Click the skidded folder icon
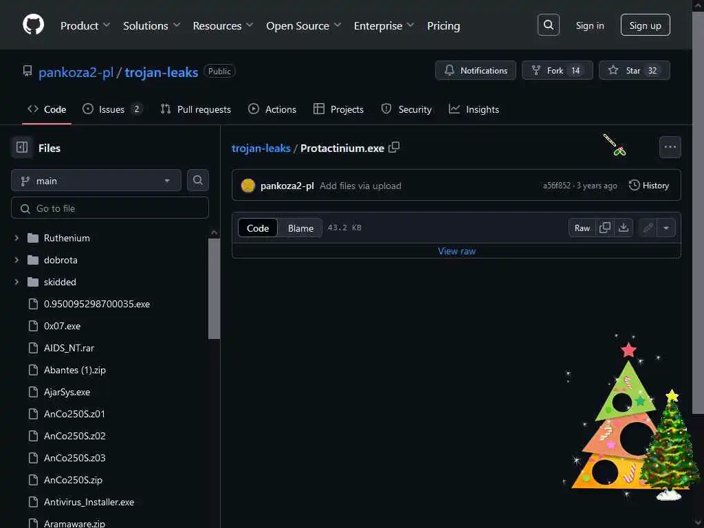 point(33,282)
